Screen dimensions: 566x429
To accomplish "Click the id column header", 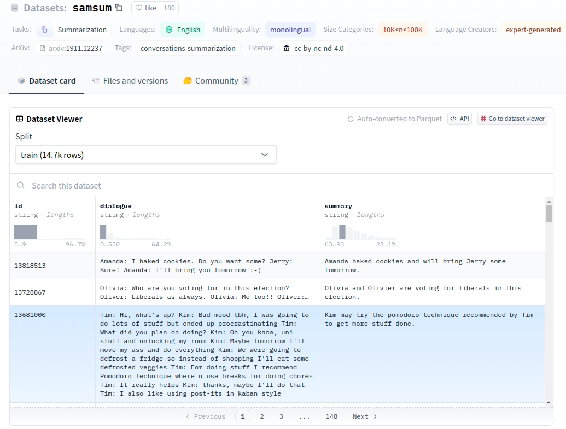I will 18,206.
